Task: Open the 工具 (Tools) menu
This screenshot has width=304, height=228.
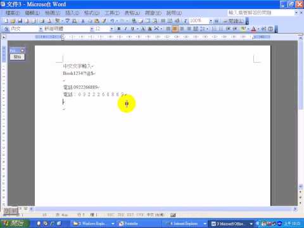Action: click(112, 13)
